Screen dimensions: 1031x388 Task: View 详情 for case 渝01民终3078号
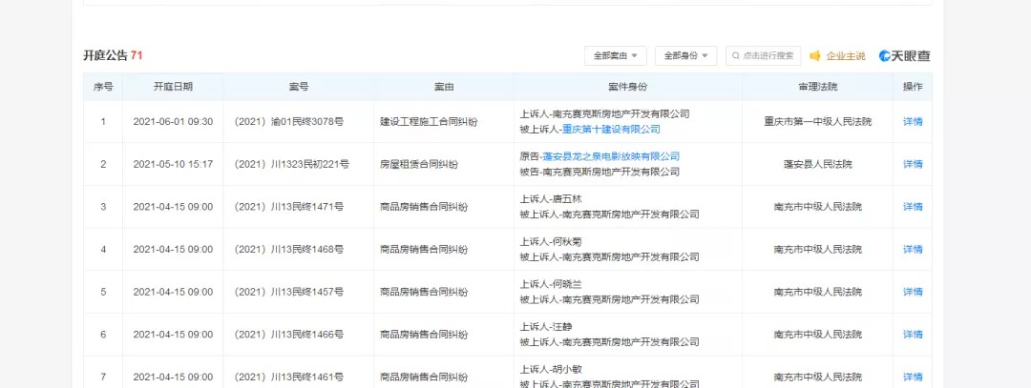(x=913, y=122)
